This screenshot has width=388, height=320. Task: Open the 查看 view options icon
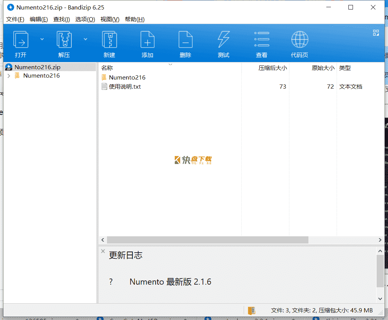[262, 40]
